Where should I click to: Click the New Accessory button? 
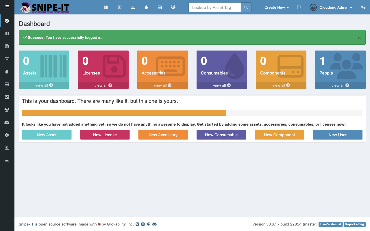coord(163,135)
